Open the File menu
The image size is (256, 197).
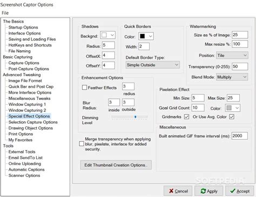[x=5, y=13]
